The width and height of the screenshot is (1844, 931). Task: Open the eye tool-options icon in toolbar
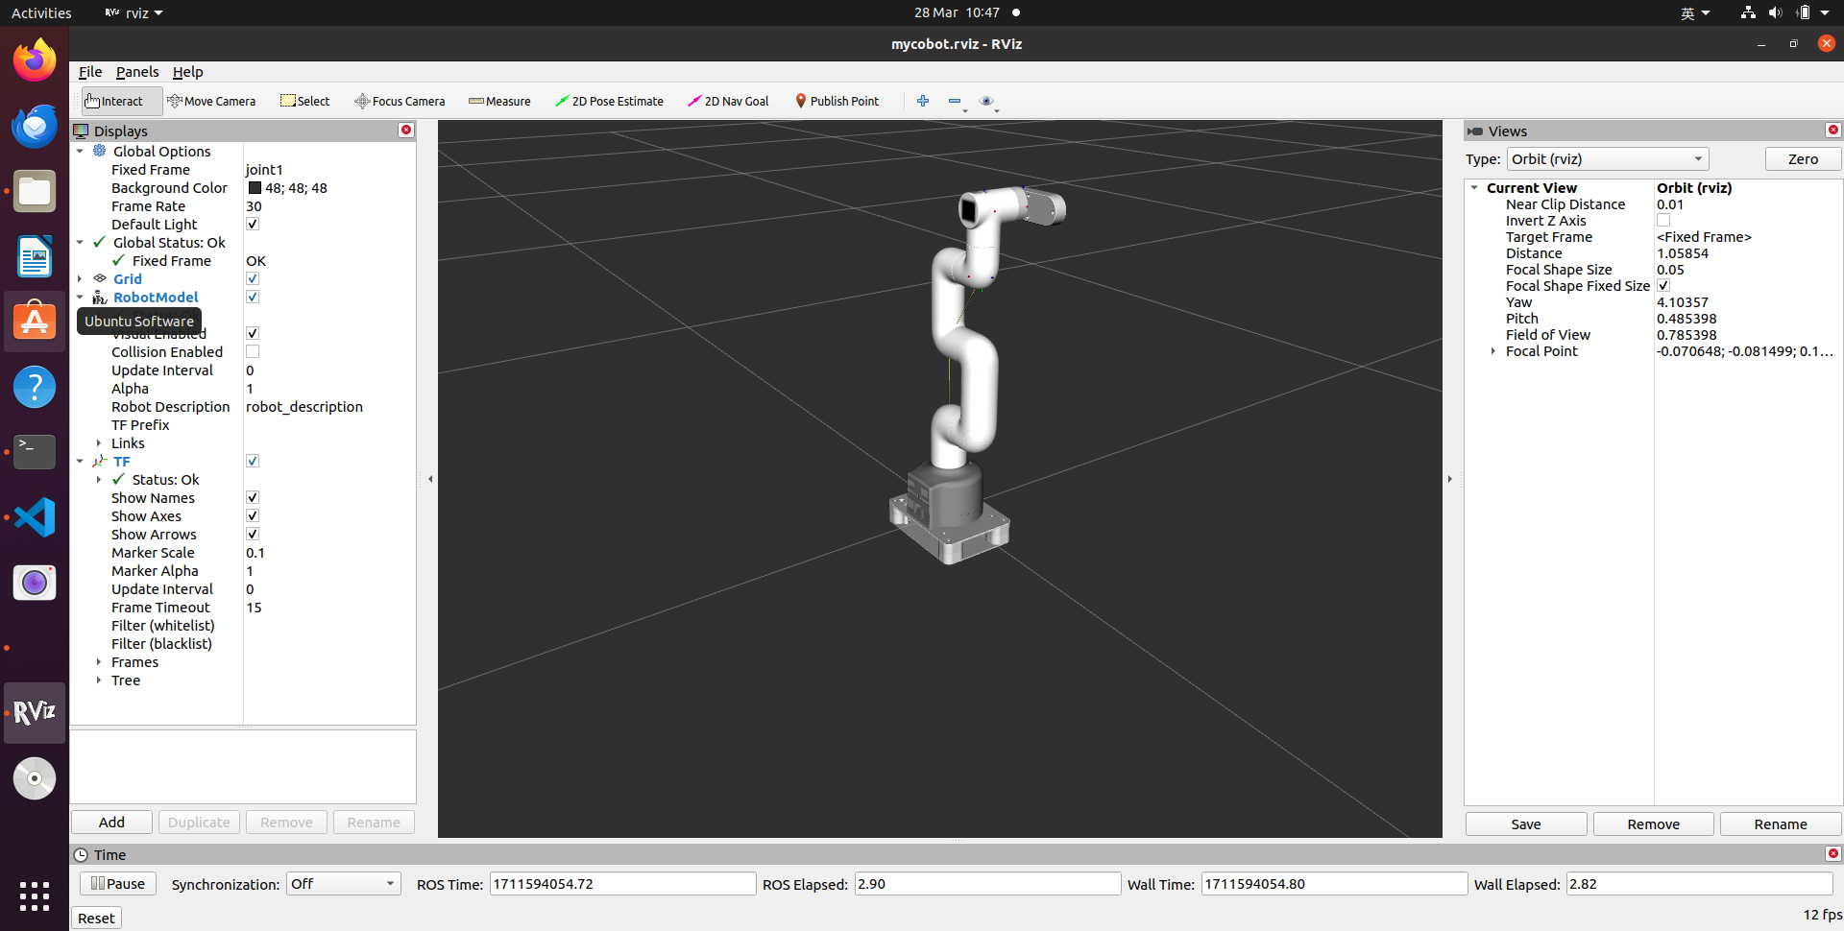(986, 101)
